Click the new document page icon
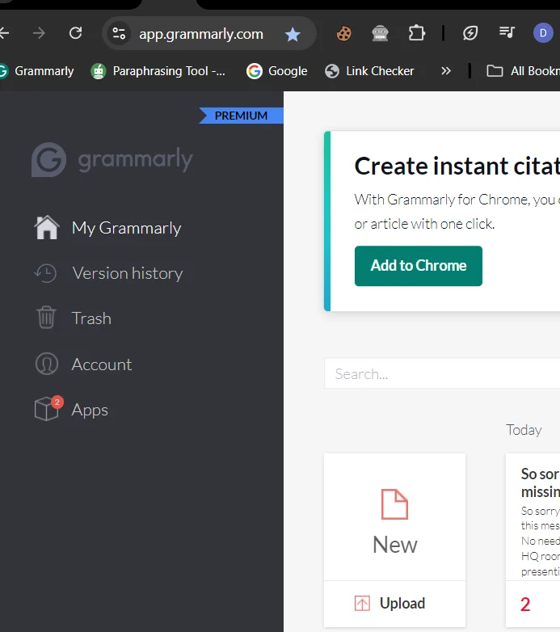Screen dimensions: 560x632 pyautogui.click(x=395, y=504)
